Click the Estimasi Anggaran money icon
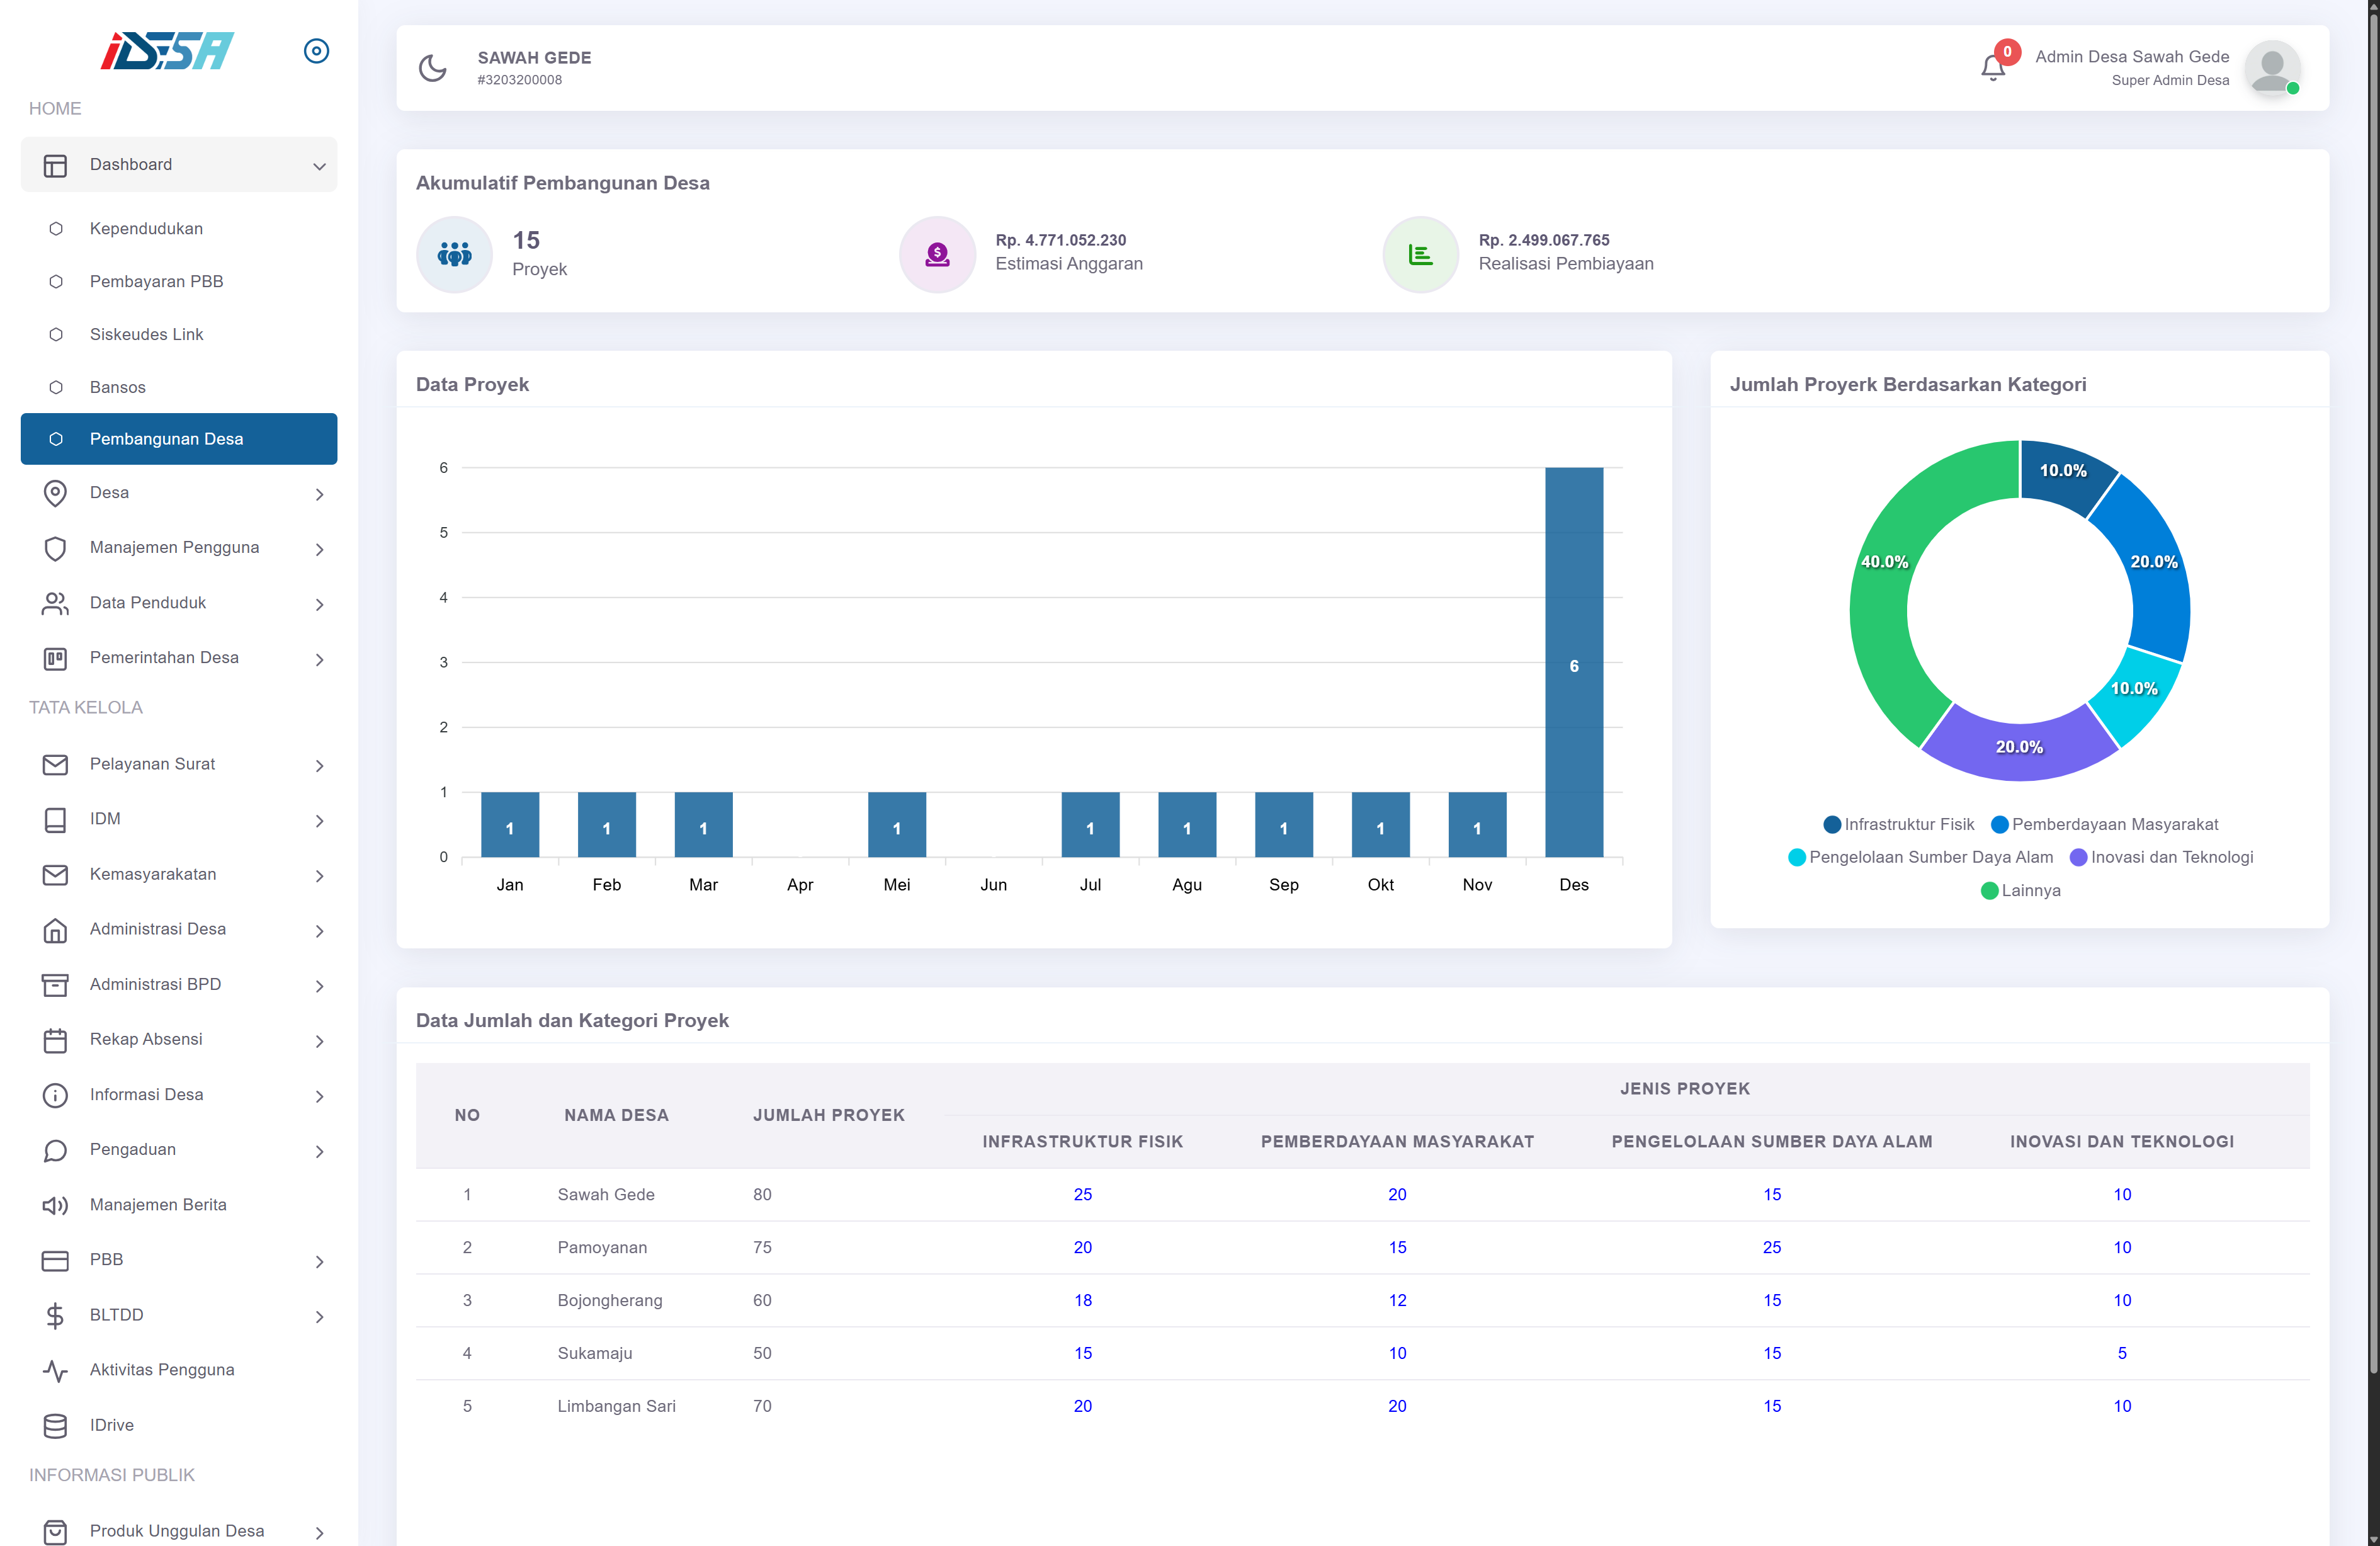 click(x=937, y=254)
